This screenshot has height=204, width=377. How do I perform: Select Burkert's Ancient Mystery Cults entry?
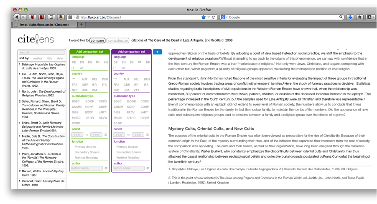coord(42,173)
